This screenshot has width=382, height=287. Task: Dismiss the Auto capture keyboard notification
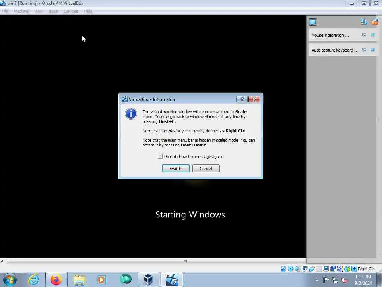click(x=373, y=50)
